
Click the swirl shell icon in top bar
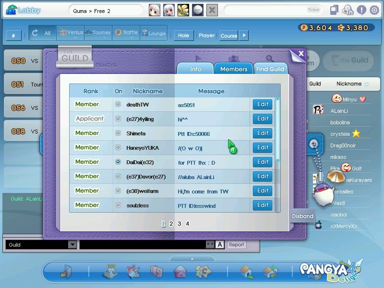(348, 10)
